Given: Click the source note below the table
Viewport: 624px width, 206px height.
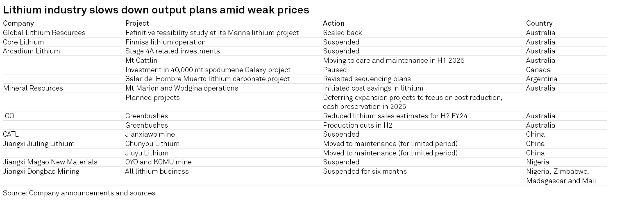Looking at the screenshot, I should 79,193.
